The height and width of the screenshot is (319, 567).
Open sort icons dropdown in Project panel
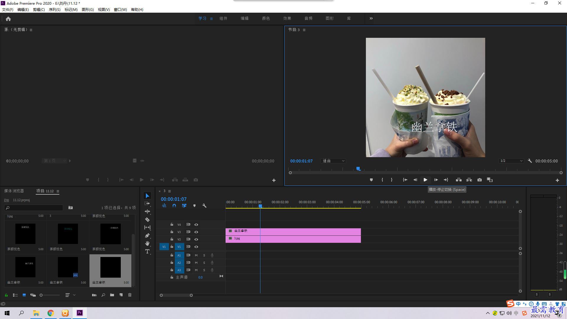coord(70,295)
